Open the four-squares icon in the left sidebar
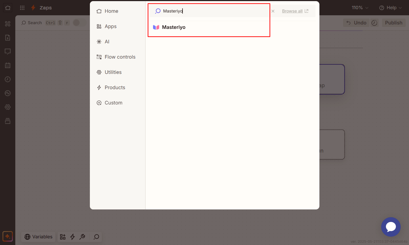This screenshot has width=409, height=245. pyautogui.click(x=8, y=24)
